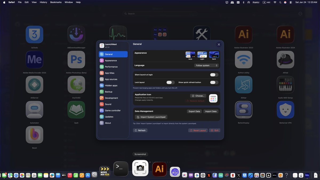Viewport: 320px width, 180px height.
Task: Open the Language Follow system dropdown
Action: pyautogui.click(x=206, y=65)
